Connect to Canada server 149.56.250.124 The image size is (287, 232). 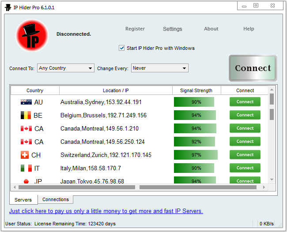pyautogui.click(x=245, y=141)
